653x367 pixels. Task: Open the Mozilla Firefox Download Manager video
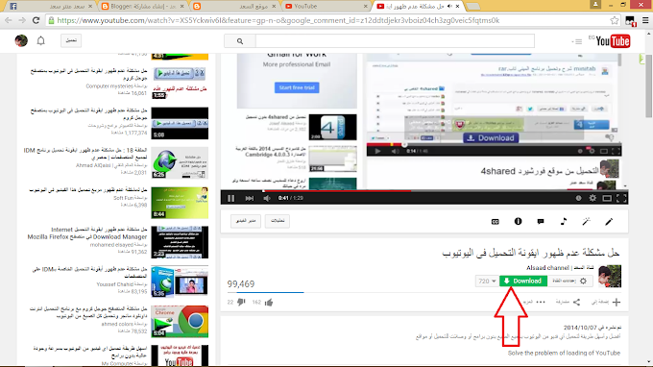point(180,242)
